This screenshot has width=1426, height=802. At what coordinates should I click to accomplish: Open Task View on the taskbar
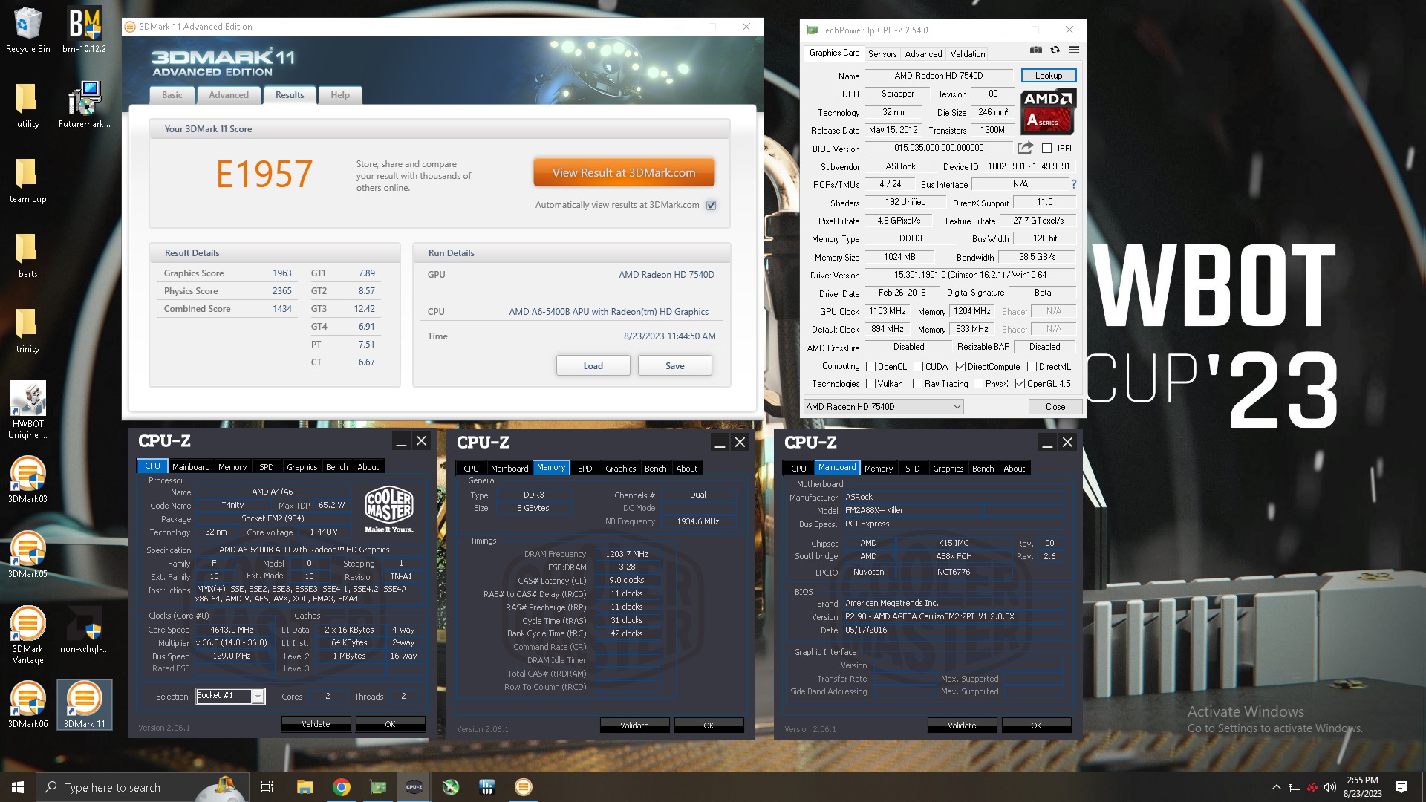pyautogui.click(x=267, y=787)
